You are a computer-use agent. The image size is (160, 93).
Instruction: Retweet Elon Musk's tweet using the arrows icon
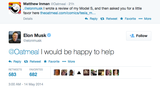tap(26, 62)
